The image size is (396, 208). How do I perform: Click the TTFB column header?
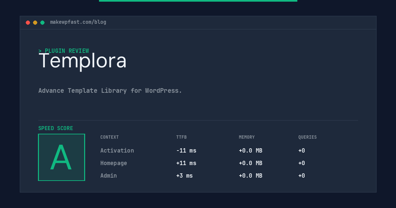181,137
